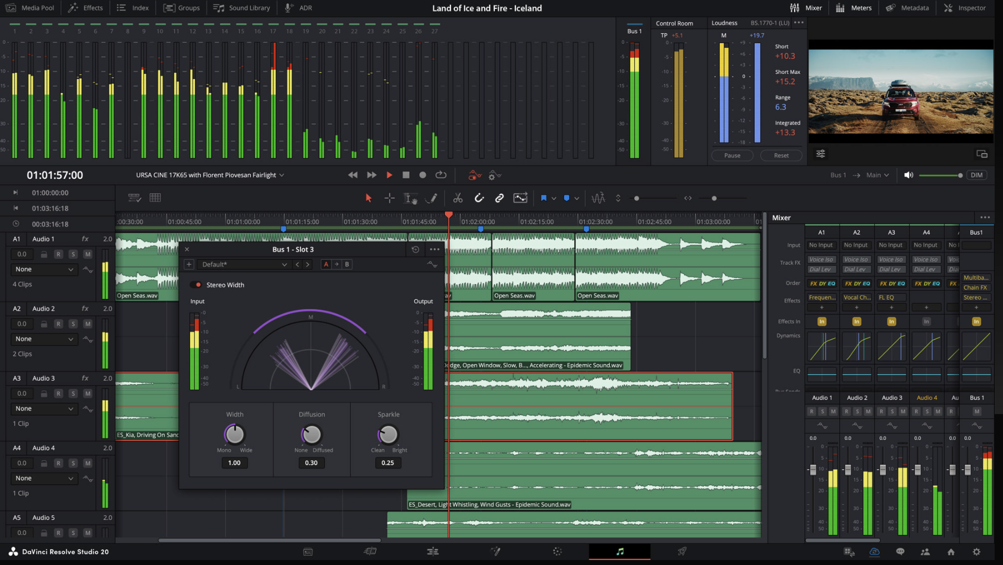The width and height of the screenshot is (1003, 565).
Task: Open the Default* preset dropdown
Action: pos(244,264)
